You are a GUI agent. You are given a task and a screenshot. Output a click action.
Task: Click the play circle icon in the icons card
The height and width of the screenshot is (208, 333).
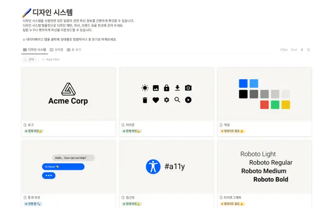(x=188, y=100)
